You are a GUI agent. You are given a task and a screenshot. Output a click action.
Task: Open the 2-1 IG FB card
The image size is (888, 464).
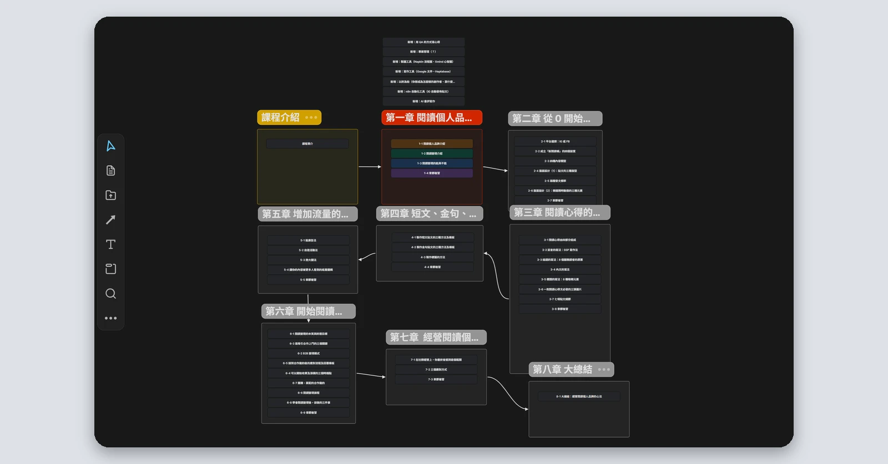pos(555,141)
